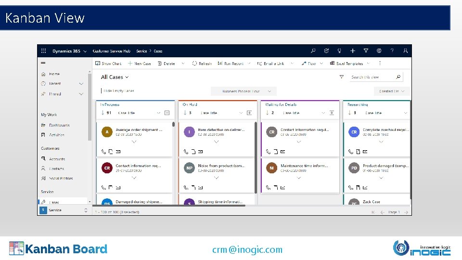The height and width of the screenshot is (260, 462).
Task: Click phone call icon on Average order shipment card
Action: (x=104, y=152)
